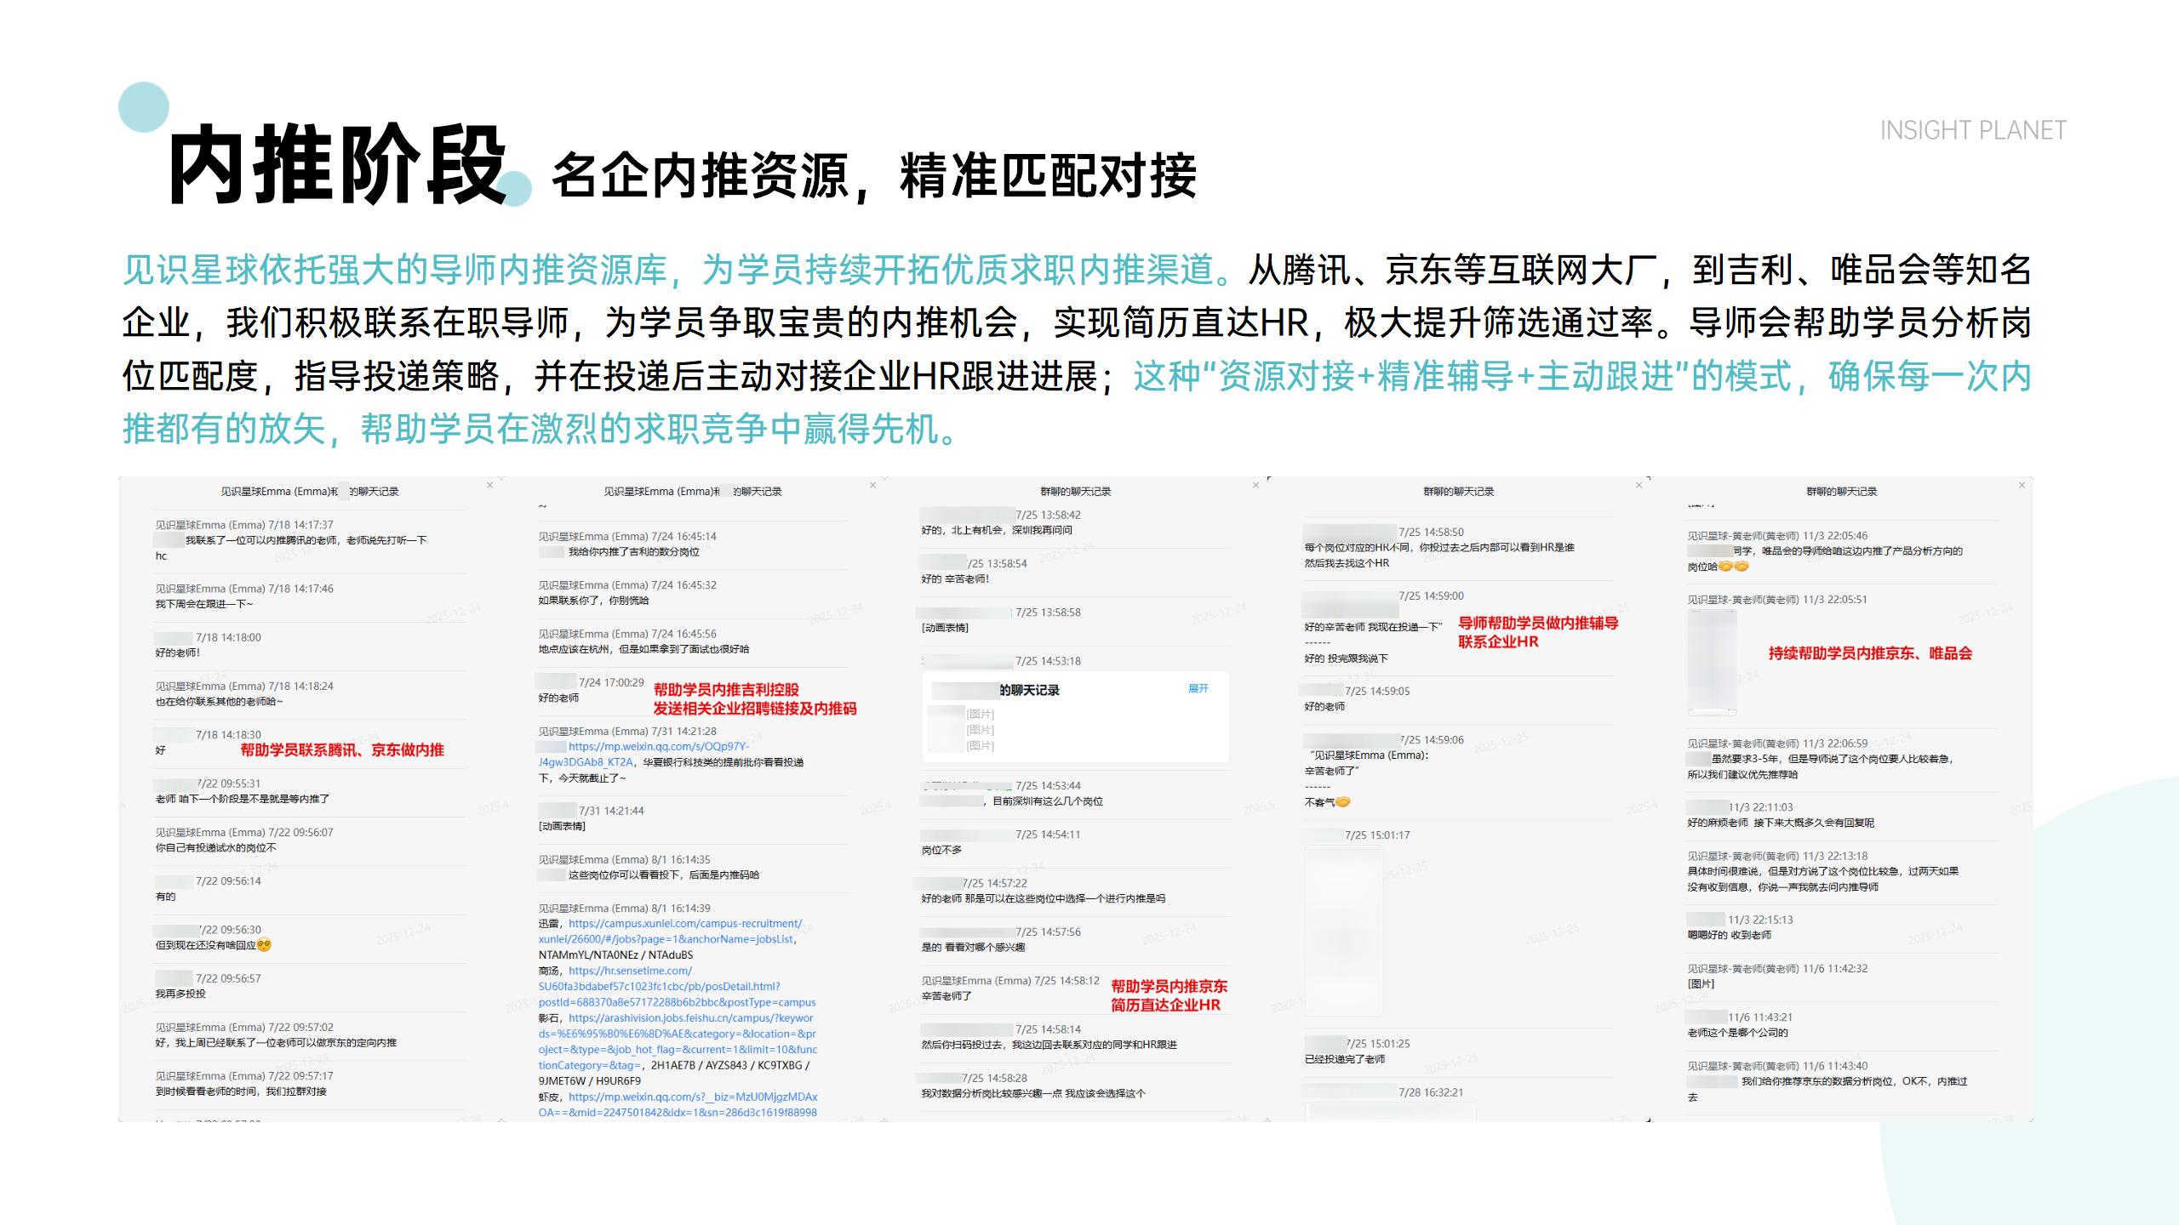2179x1225 pixels.
Task: Click the emoji after 但到现在还没有啥回应
Action: 264,945
